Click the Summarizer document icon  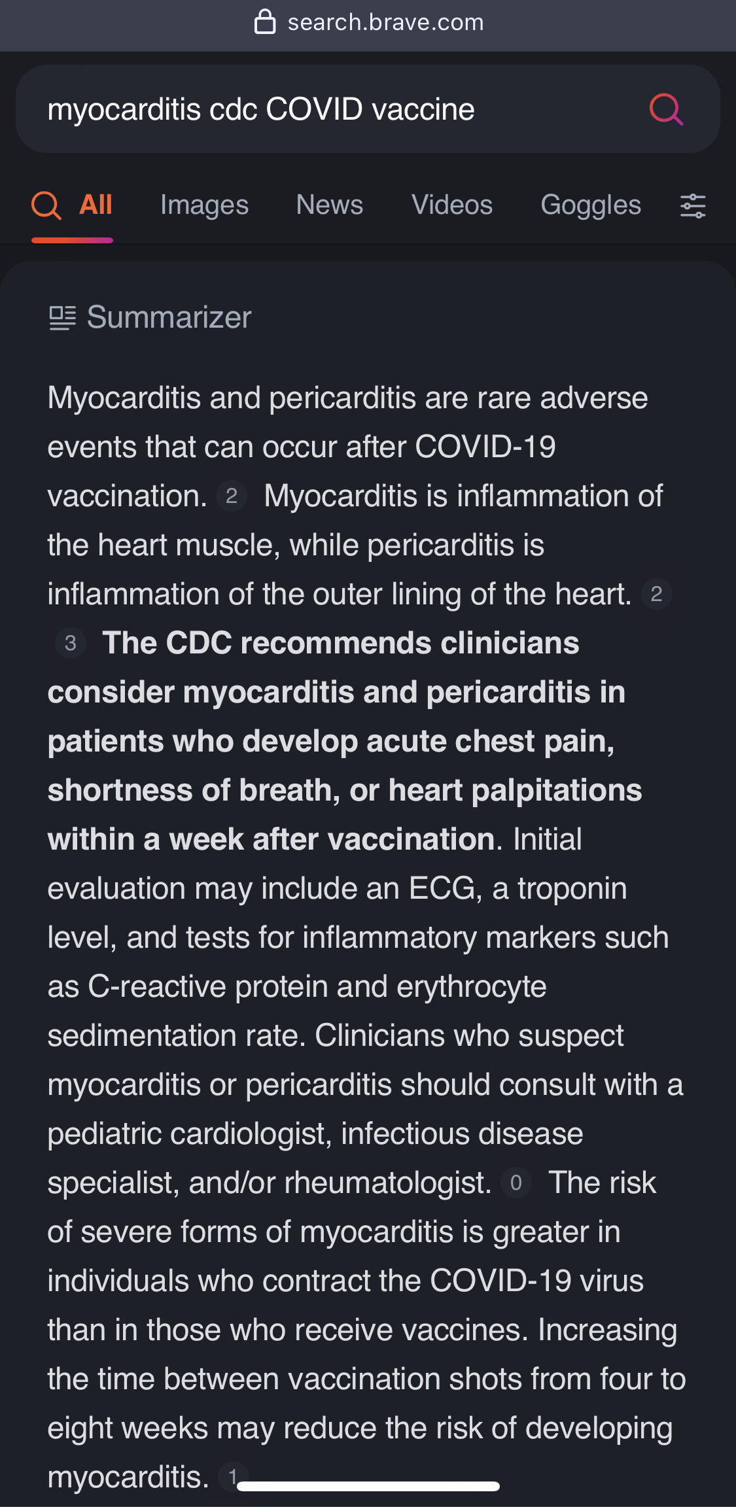tap(63, 318)
